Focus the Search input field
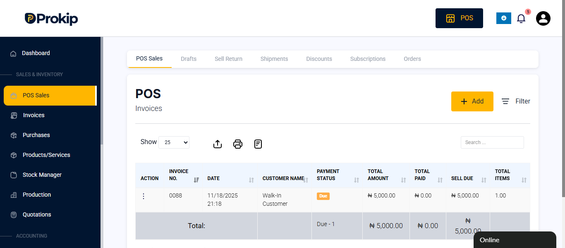The width and height of the screenshot is (565, 248). [492, 142]
